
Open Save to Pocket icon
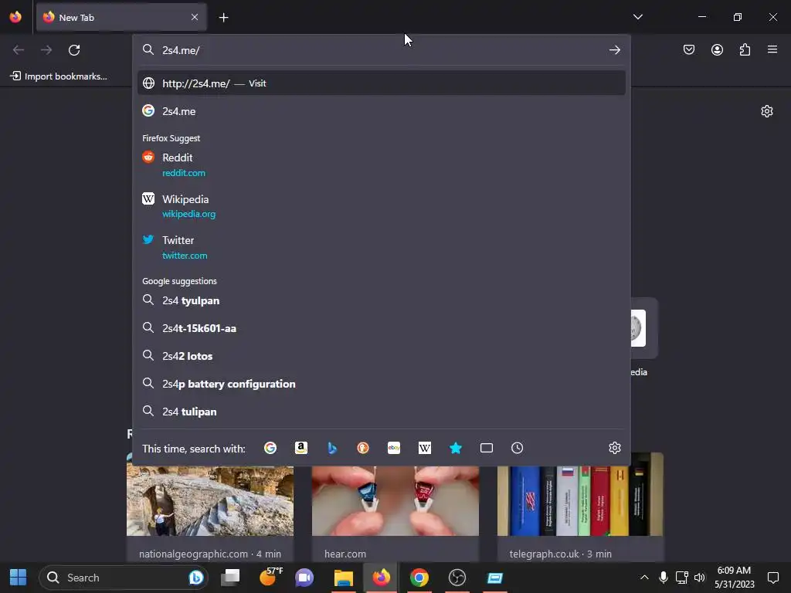click(688, 50)
